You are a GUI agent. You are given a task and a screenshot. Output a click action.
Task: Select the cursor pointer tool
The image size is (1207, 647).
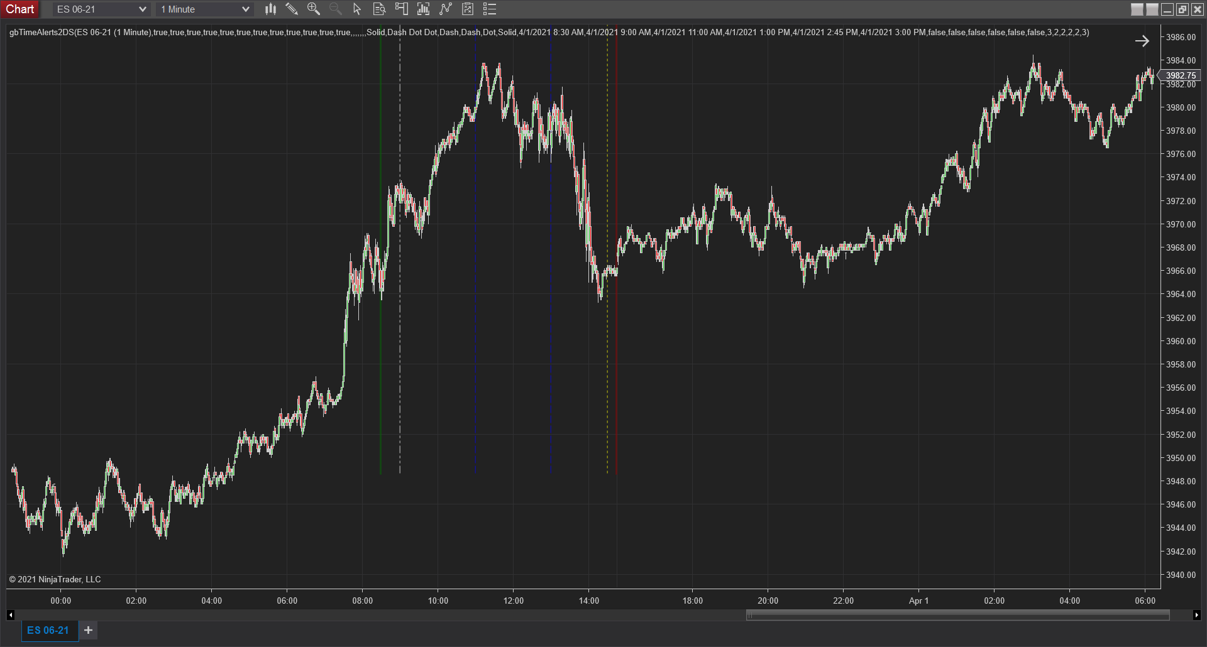(x=357, y=9)
